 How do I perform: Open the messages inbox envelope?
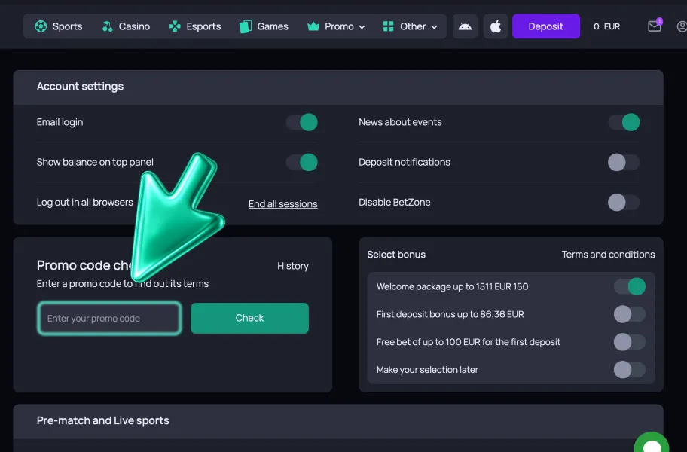click(654, 26)
